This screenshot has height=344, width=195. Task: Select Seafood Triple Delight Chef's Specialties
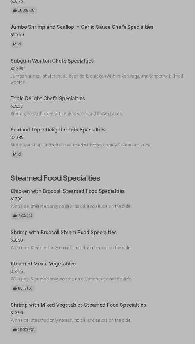[58, 130]
